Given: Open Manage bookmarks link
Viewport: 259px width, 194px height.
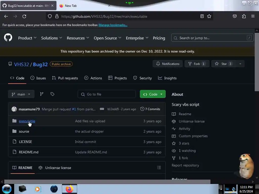Looking at the screenshot, I should (x=113, y=25).
